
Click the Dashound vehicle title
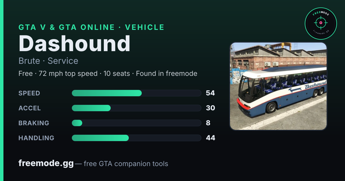point(74,44)
